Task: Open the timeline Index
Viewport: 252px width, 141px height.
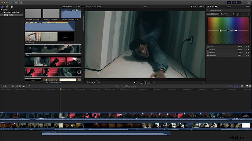Action: coord(5,86)
